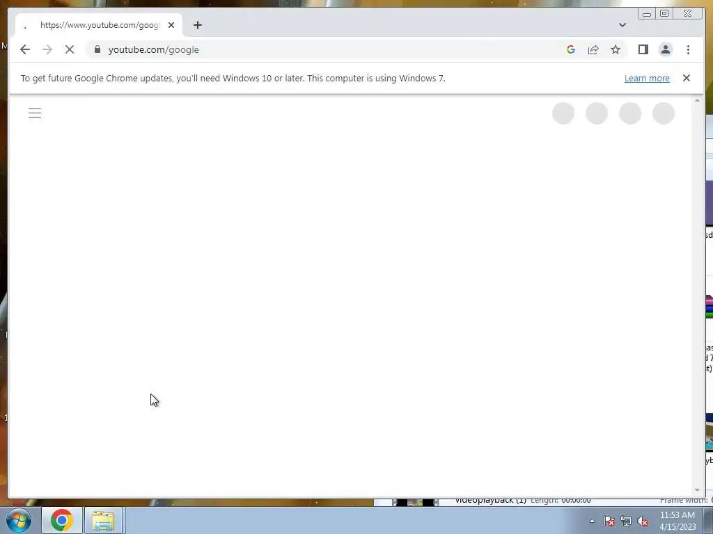Click the address bar URL
This screenshot has height=534, width=713.
tap(153, 49)
